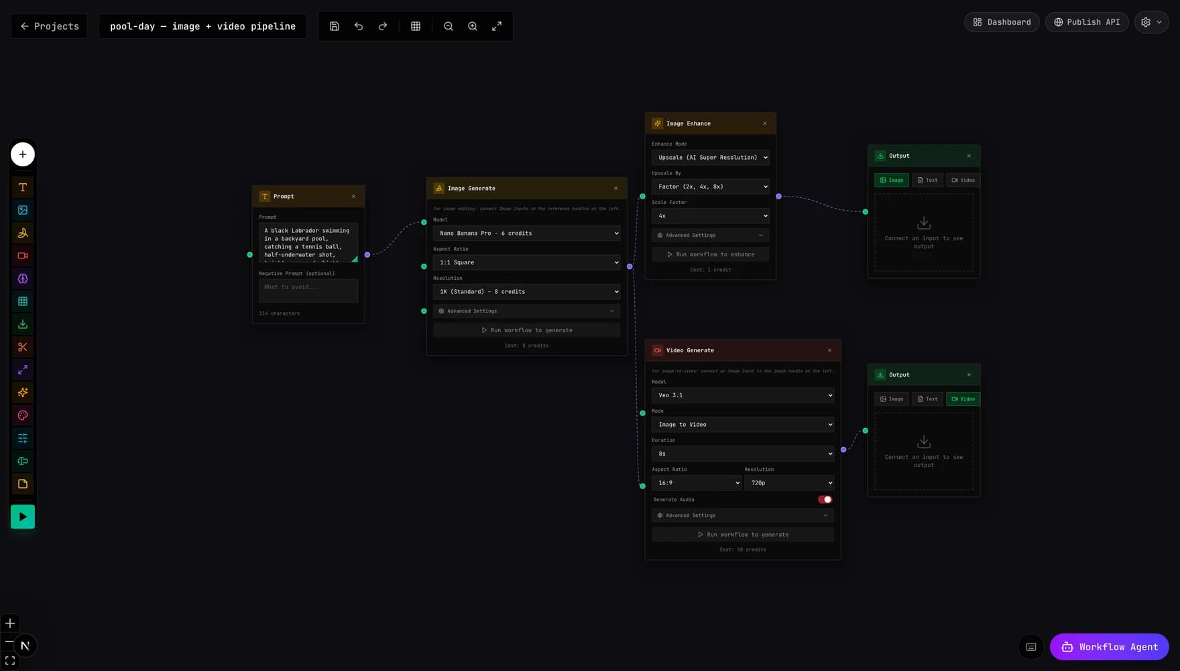The height and width of the screenshot is (671, 1180).
Task: Click the bottom-left fit view icon
Action: tap(10, 661)
